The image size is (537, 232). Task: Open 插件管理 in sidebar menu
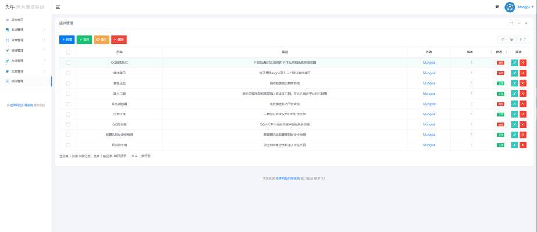[26, 81]
